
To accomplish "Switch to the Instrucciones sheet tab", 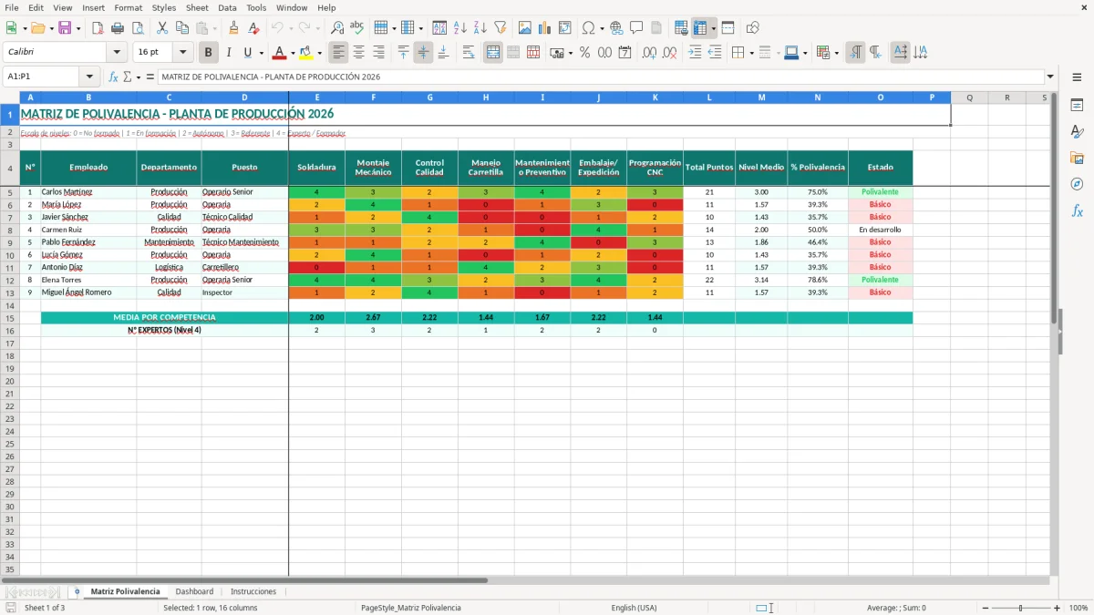I will [x=253, y=591].
